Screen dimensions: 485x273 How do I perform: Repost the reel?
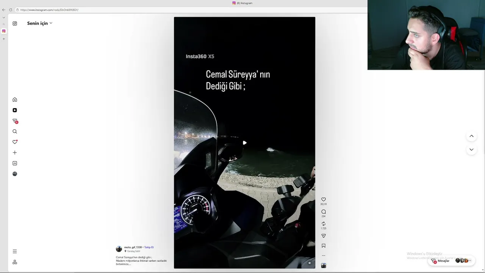click(x=324, y=224)
